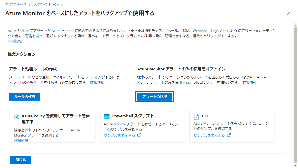Screen dimensions: 298x168
Task: Open サンプルを表示する link in PowerShell card
Action: point(119,135)
